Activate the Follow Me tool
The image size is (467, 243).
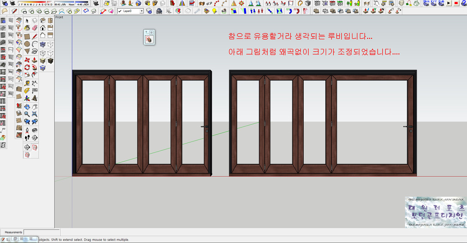[35, 68]
